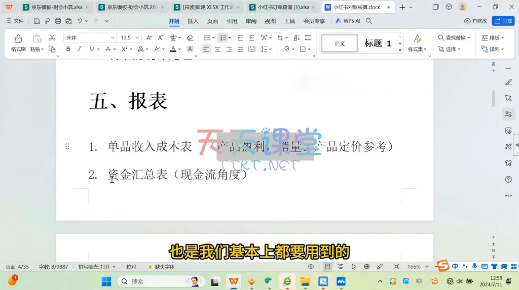The width and height of the screenshot is (519, 290).
Task: Open the Help question mark in sidebar
Action: click(x=508, y=179)
